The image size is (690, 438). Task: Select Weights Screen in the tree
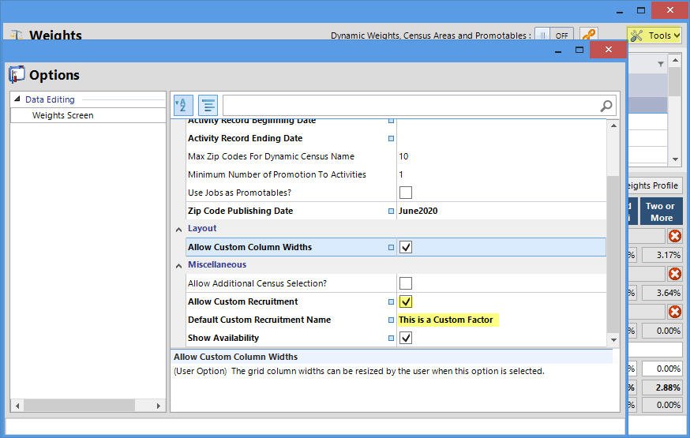click(62, 115)
